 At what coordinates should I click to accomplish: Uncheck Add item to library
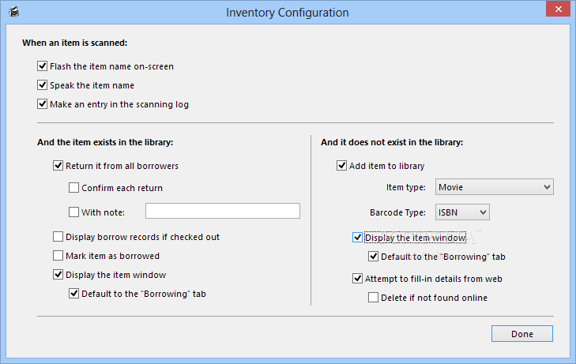[341, 166]
